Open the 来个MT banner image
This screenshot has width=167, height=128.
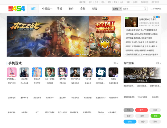pos(105,36)
